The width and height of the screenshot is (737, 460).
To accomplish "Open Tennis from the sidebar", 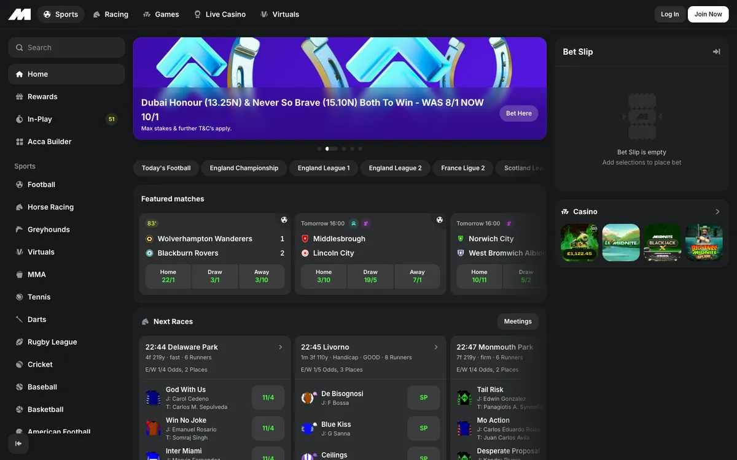I will click(66, 297).
